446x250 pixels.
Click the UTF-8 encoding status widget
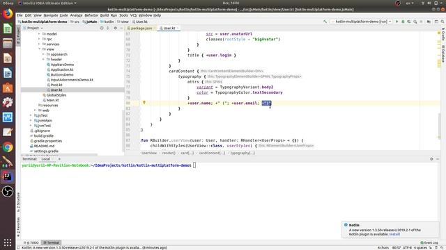(407, 248)
